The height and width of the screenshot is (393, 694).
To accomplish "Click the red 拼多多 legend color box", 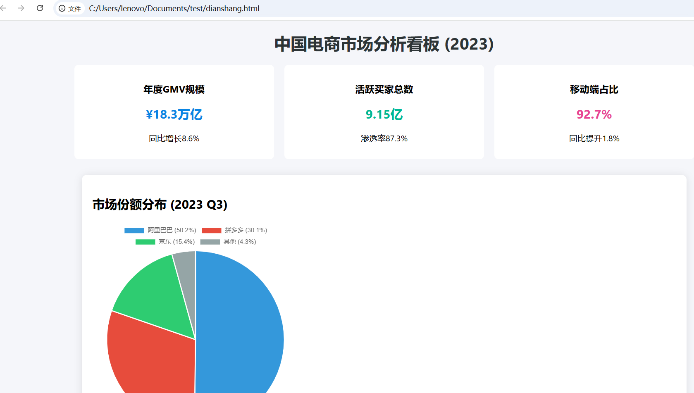I will (212, 231).
